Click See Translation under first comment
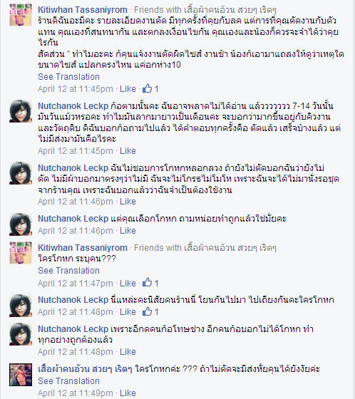355x399 pixels. click(x=68, y=77)
